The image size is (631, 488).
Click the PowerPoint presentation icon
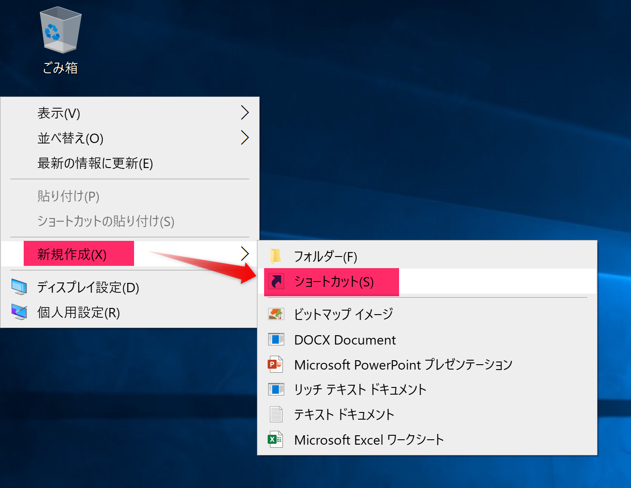coord(276,364)
